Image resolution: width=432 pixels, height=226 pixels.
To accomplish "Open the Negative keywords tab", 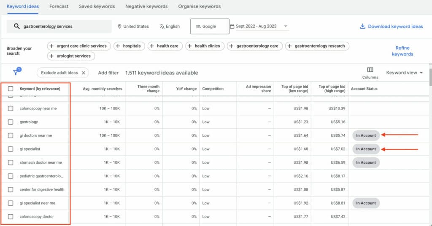I will (x=146, y=6).
